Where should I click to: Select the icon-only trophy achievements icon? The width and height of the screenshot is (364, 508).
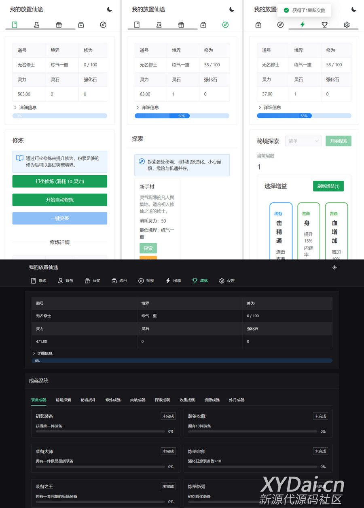point(324,25)
